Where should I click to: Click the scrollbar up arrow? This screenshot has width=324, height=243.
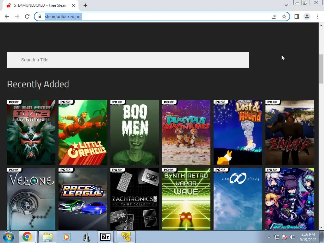coord(321,25)
